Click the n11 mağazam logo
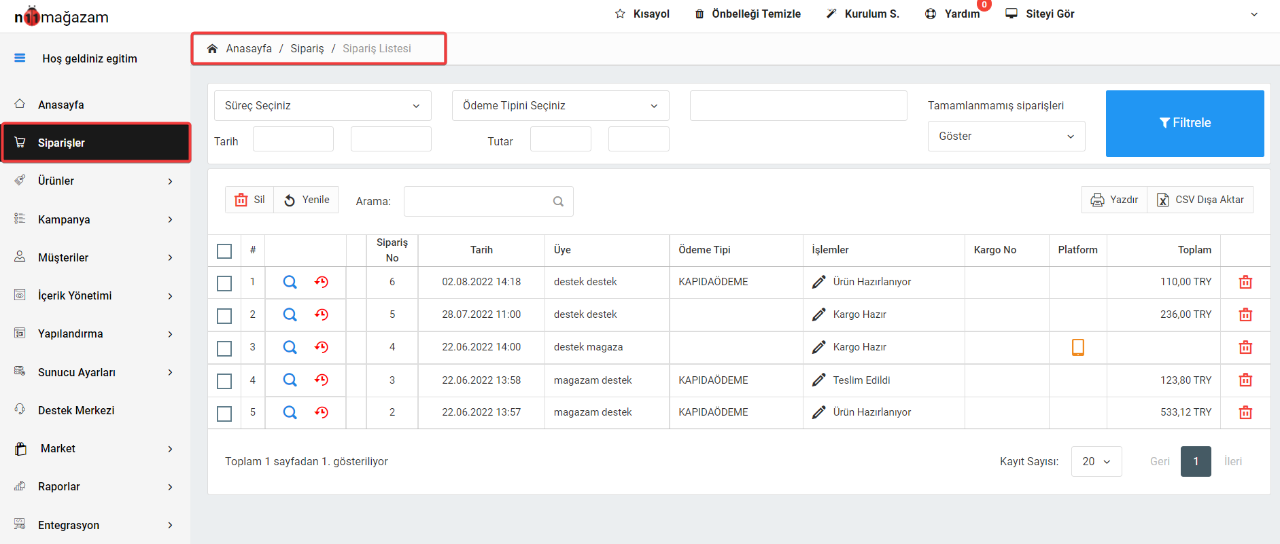The width and height of the screenshot is (1280, 544). point(61,16)
